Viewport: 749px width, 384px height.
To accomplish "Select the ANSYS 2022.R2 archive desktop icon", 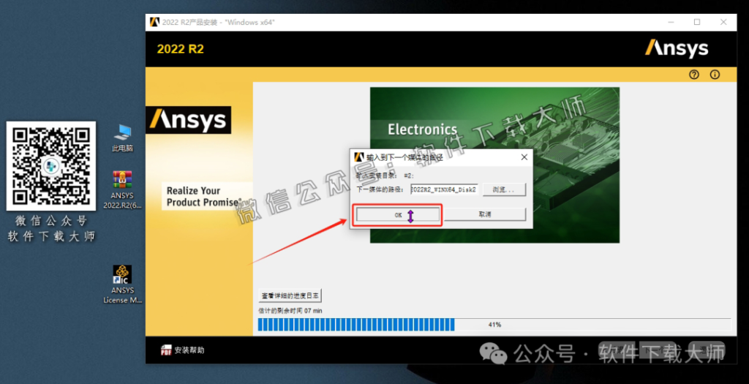I will 123,189.
